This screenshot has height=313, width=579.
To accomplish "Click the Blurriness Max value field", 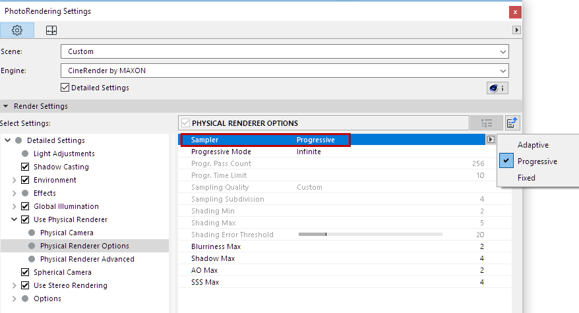I will pos(482,246).
